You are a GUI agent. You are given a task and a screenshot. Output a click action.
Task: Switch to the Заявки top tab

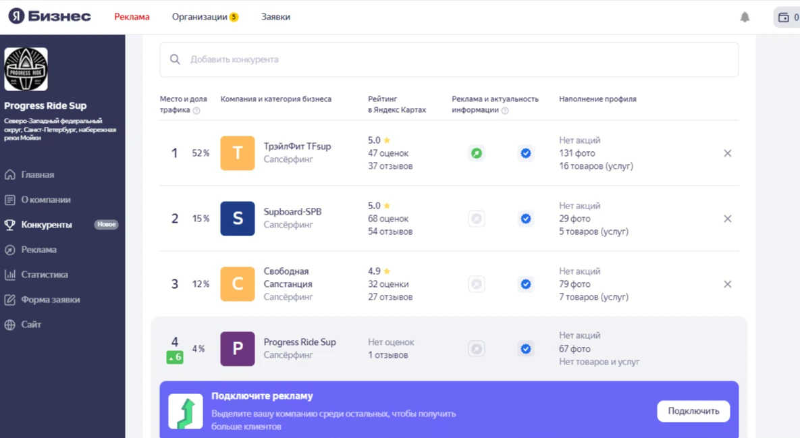click(x=275, y=17)
